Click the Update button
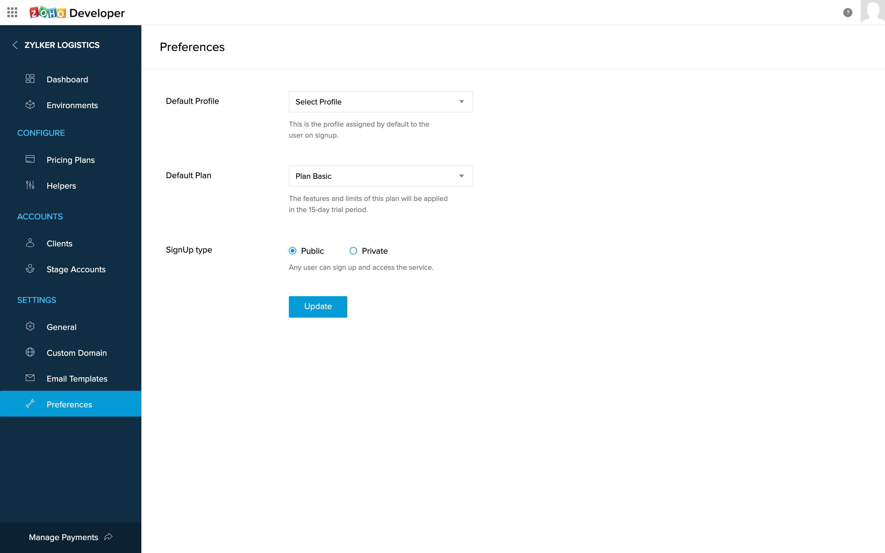Image resolution: width=885 pixels, height=553 pixels. click(x=318, y=307)
